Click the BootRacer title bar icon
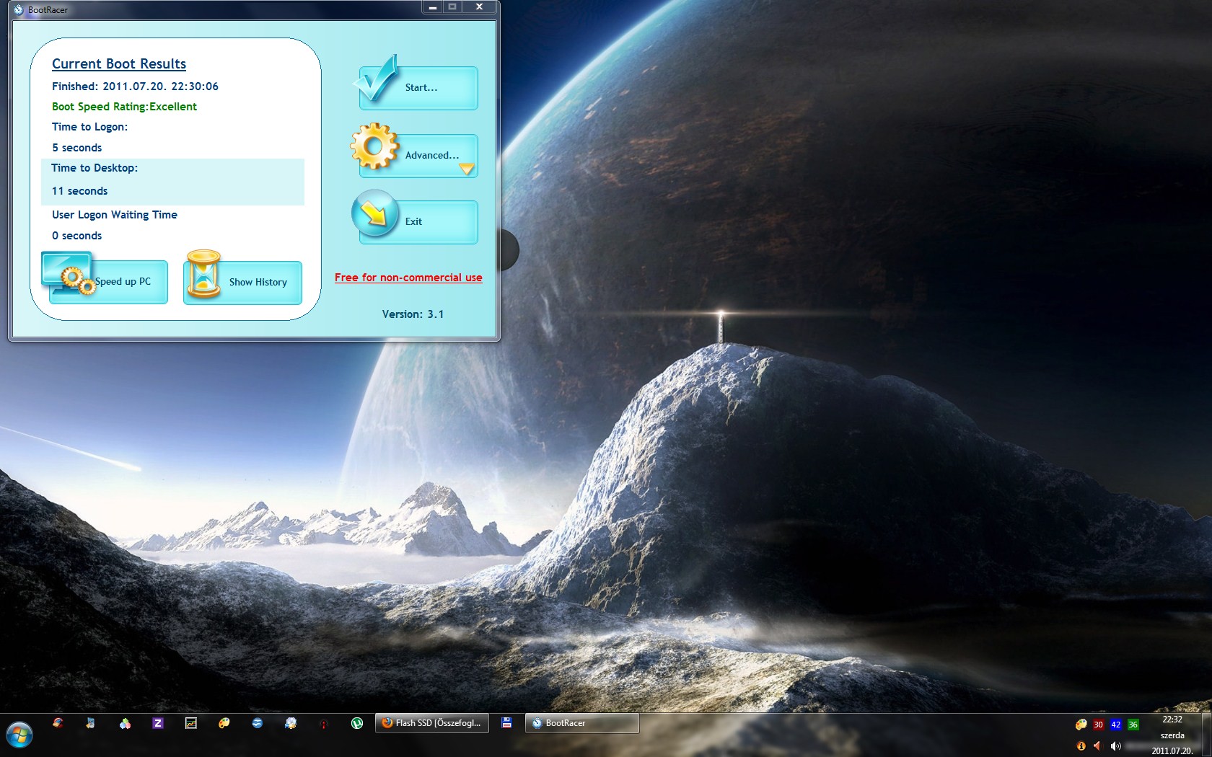 tap(19, 9)
